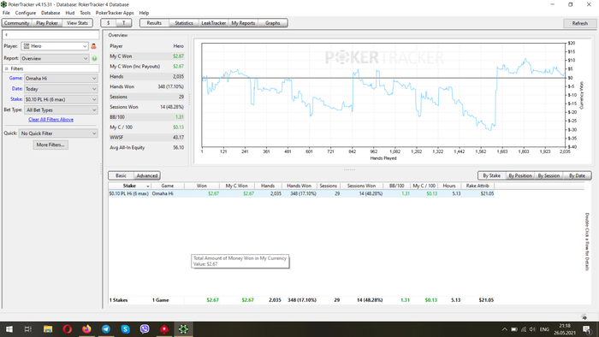Screen dimensions: 599x337
Task: Open the Hud menu
Action: tap(70, 13)
